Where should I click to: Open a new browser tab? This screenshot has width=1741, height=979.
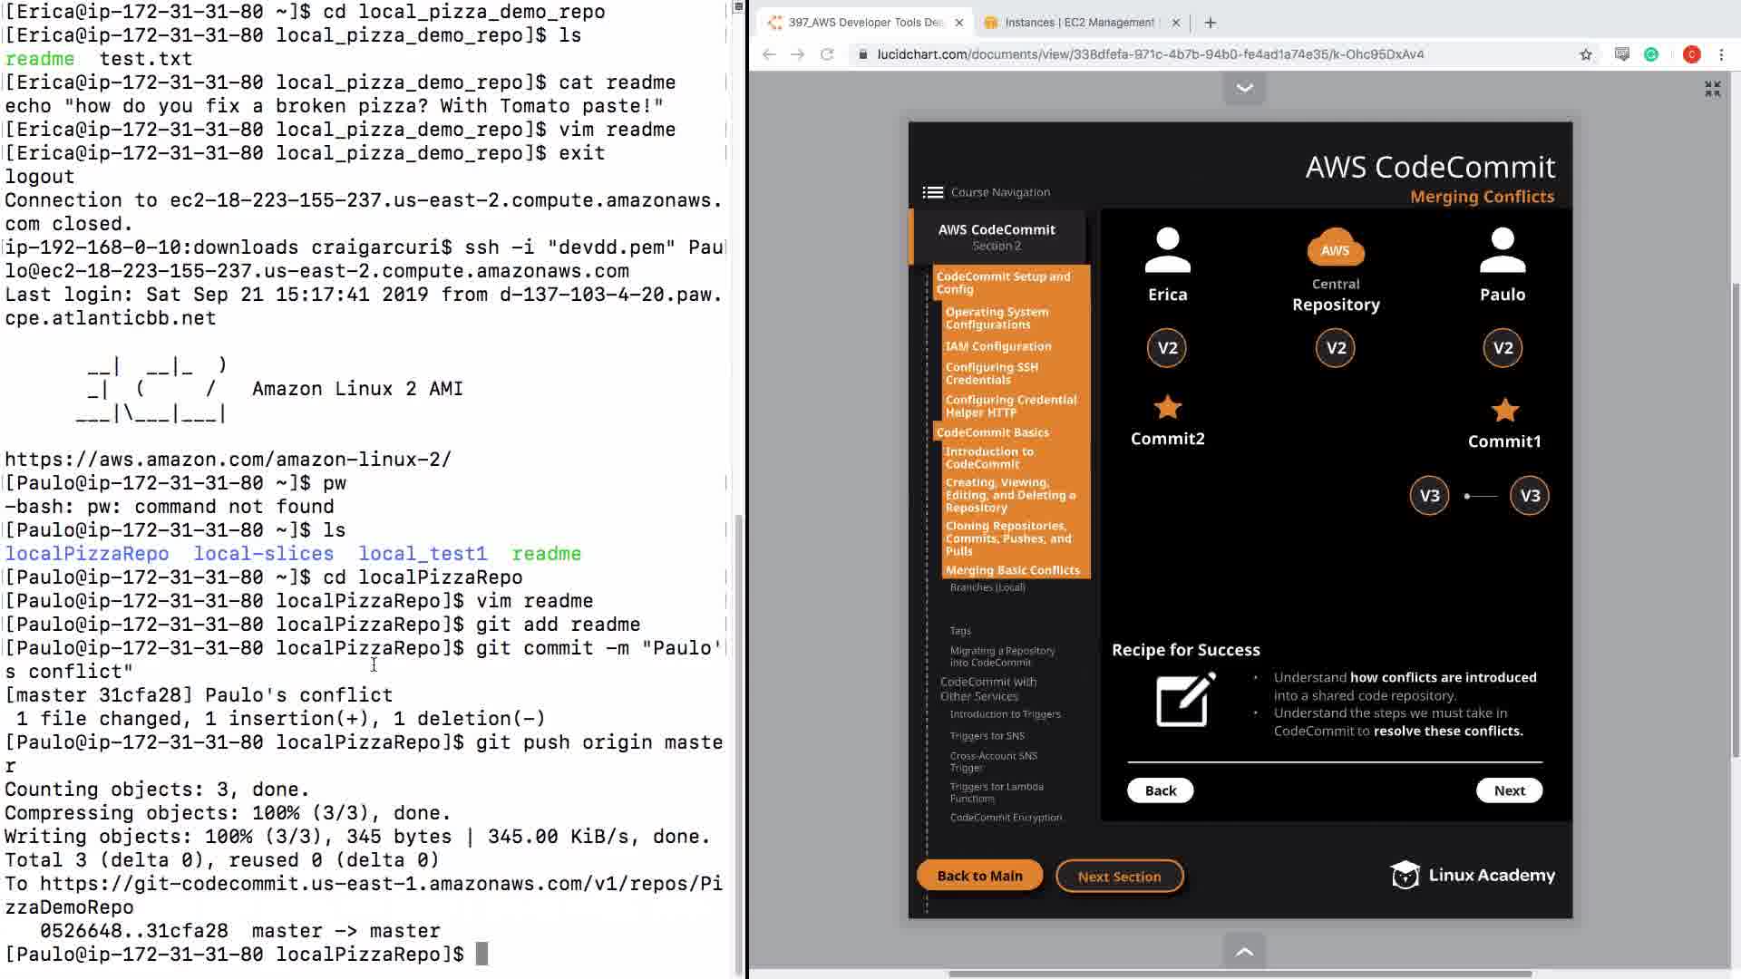1211,23
